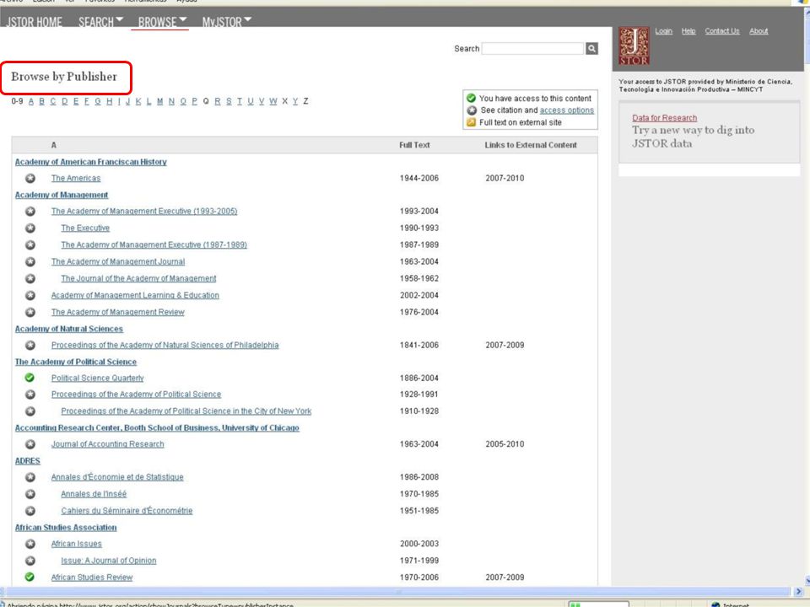This screenshot has height=607, width=810.
Task: Jump to publishers starting with W
Action: tap(273, 101)
